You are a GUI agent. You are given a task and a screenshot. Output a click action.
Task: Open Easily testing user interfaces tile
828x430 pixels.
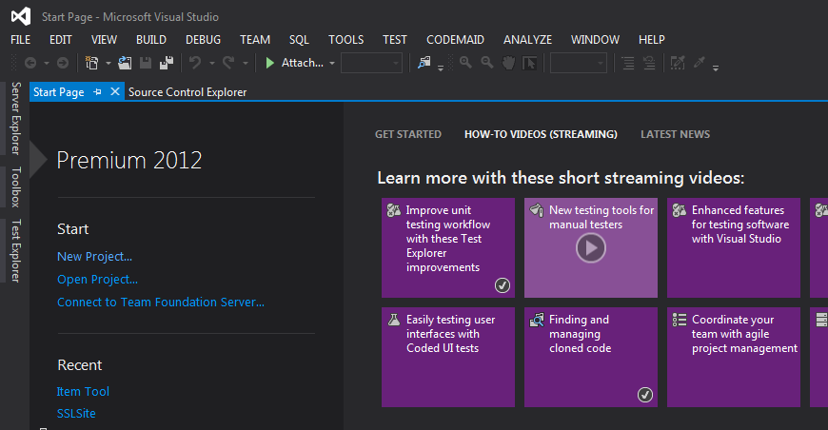click(x=448, y=357)
